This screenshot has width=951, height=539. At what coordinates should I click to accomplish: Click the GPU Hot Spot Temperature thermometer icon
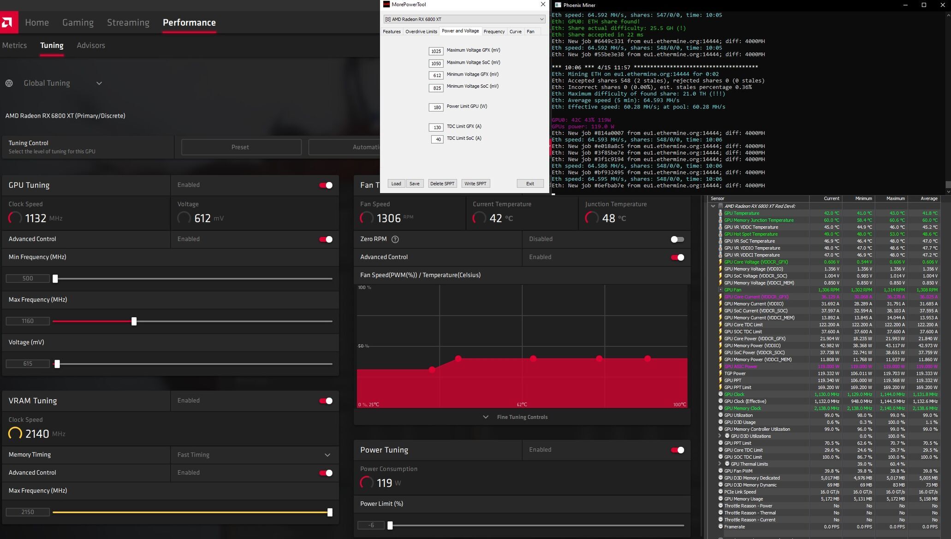[x=720, y=234]
